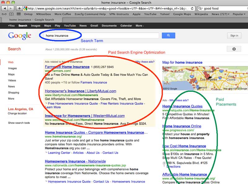Open Play in Google top bar
Image resolution: width=248 pixels, height=184 pixels.
(x=57, y=26)
